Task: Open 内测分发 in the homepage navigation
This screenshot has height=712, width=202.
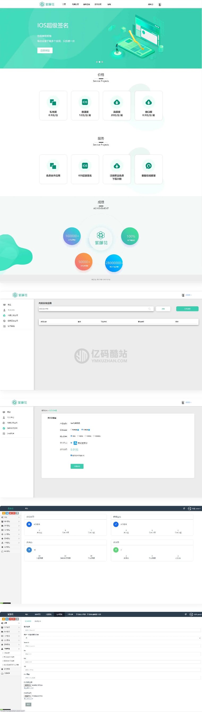Action: pos(75,5)
